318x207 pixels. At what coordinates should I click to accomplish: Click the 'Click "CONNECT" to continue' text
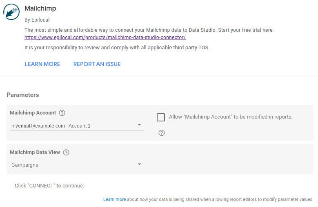click(49, 186)
